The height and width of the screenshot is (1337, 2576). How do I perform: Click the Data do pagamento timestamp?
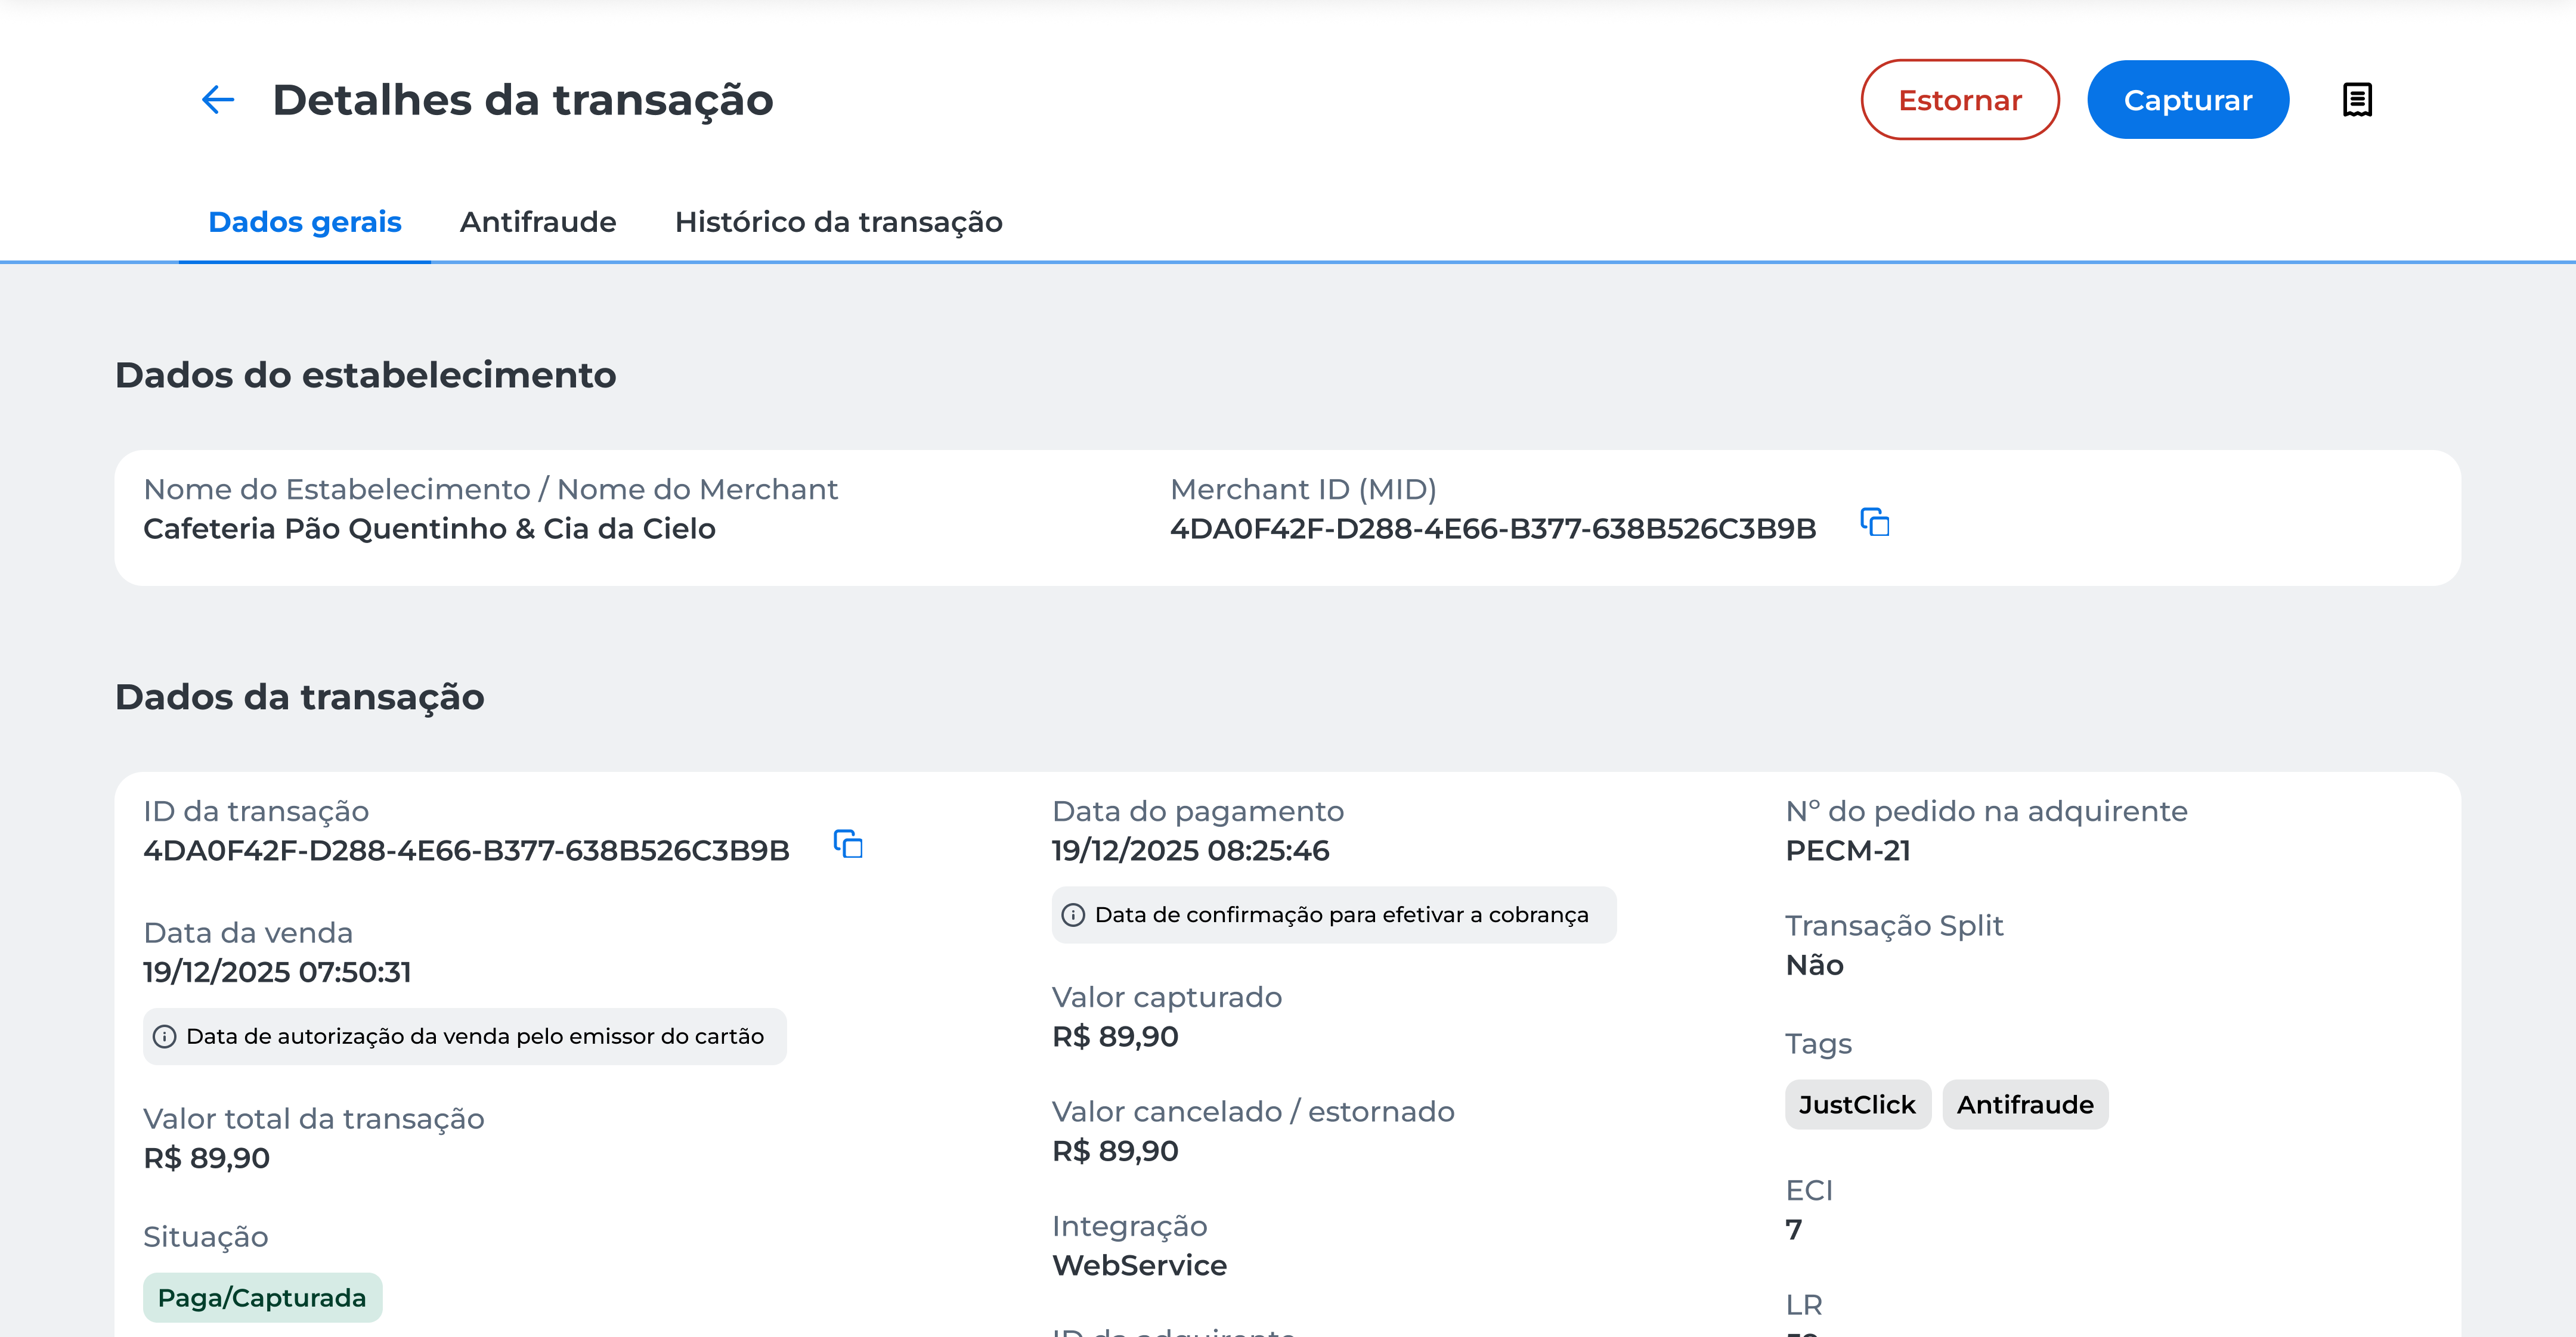(x=1190, y=851)
